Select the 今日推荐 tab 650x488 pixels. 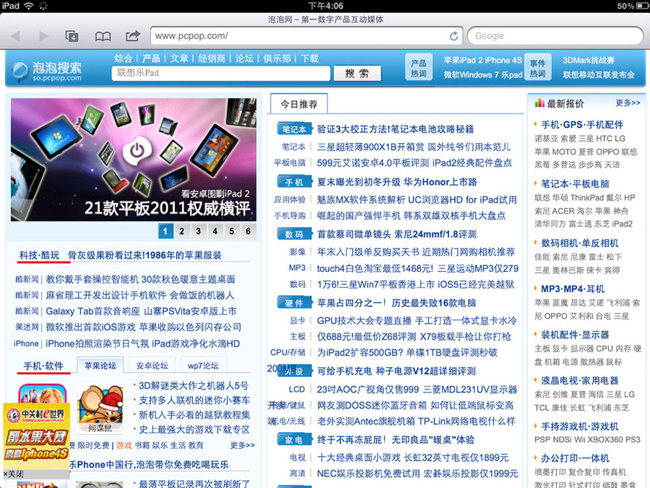(299, 103)
